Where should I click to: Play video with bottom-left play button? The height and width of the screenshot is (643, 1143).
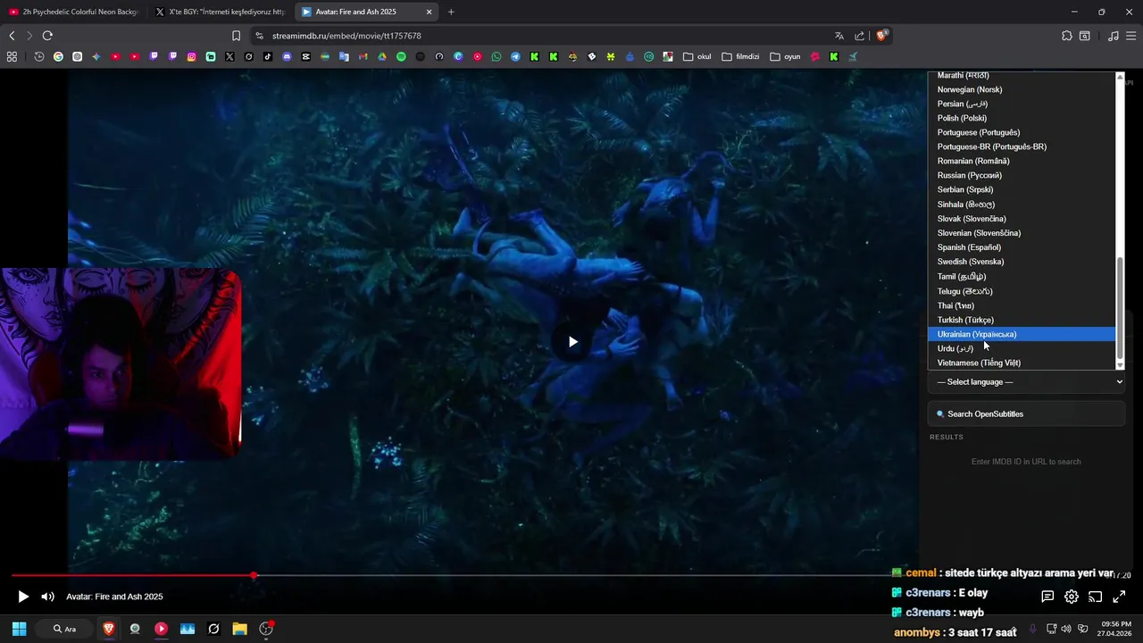(x=23, y=597)
